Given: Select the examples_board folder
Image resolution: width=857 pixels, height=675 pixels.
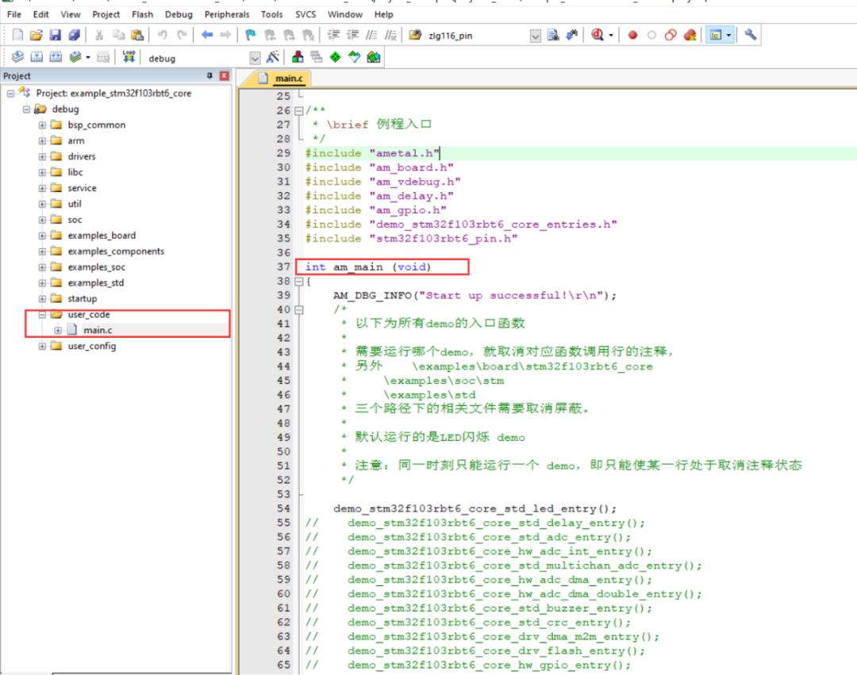Looking at the screenshot, I should pos(102,236).
